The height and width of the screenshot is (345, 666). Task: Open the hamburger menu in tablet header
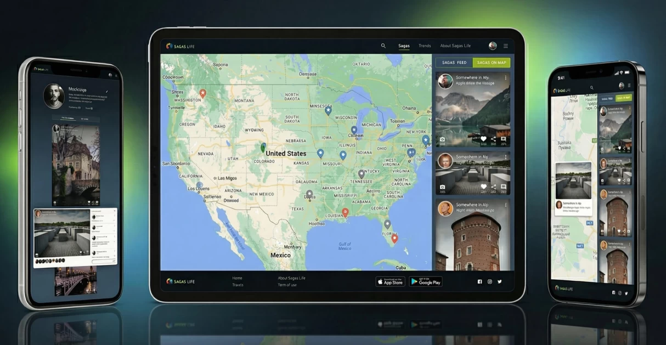pos(506,46)
